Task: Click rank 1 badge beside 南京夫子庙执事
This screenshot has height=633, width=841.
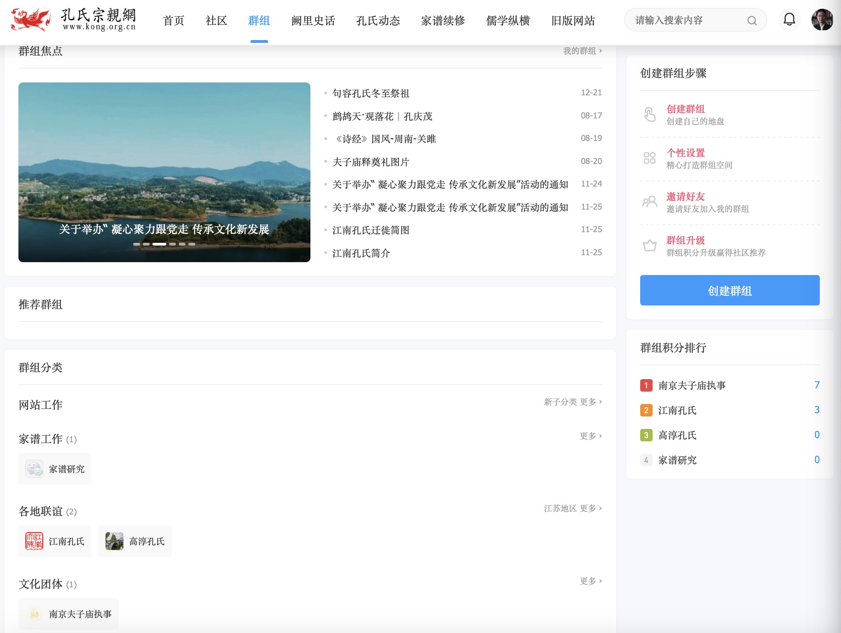Action: click(646, 385)
